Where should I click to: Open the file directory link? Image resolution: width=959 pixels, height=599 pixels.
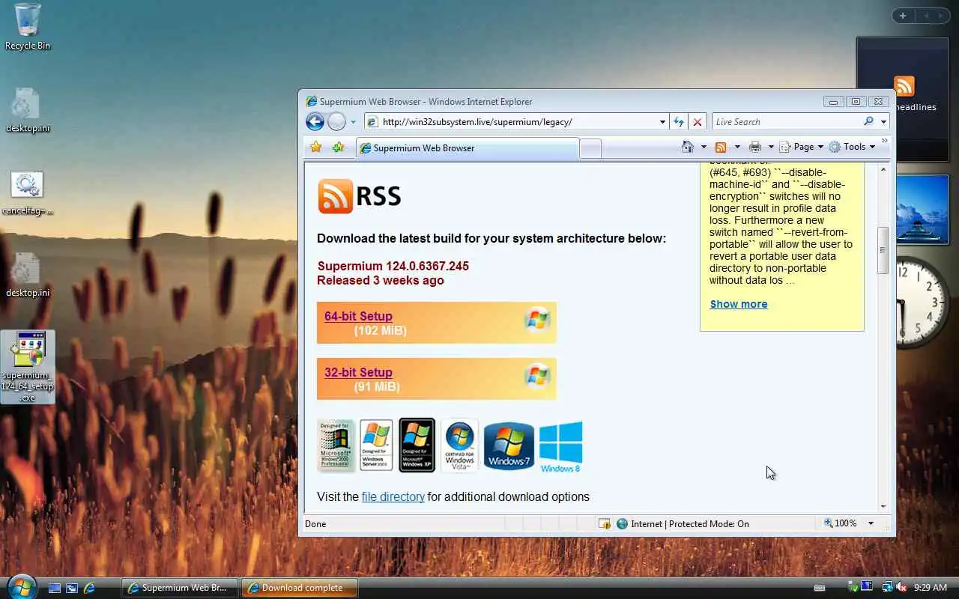pos(393,496)
